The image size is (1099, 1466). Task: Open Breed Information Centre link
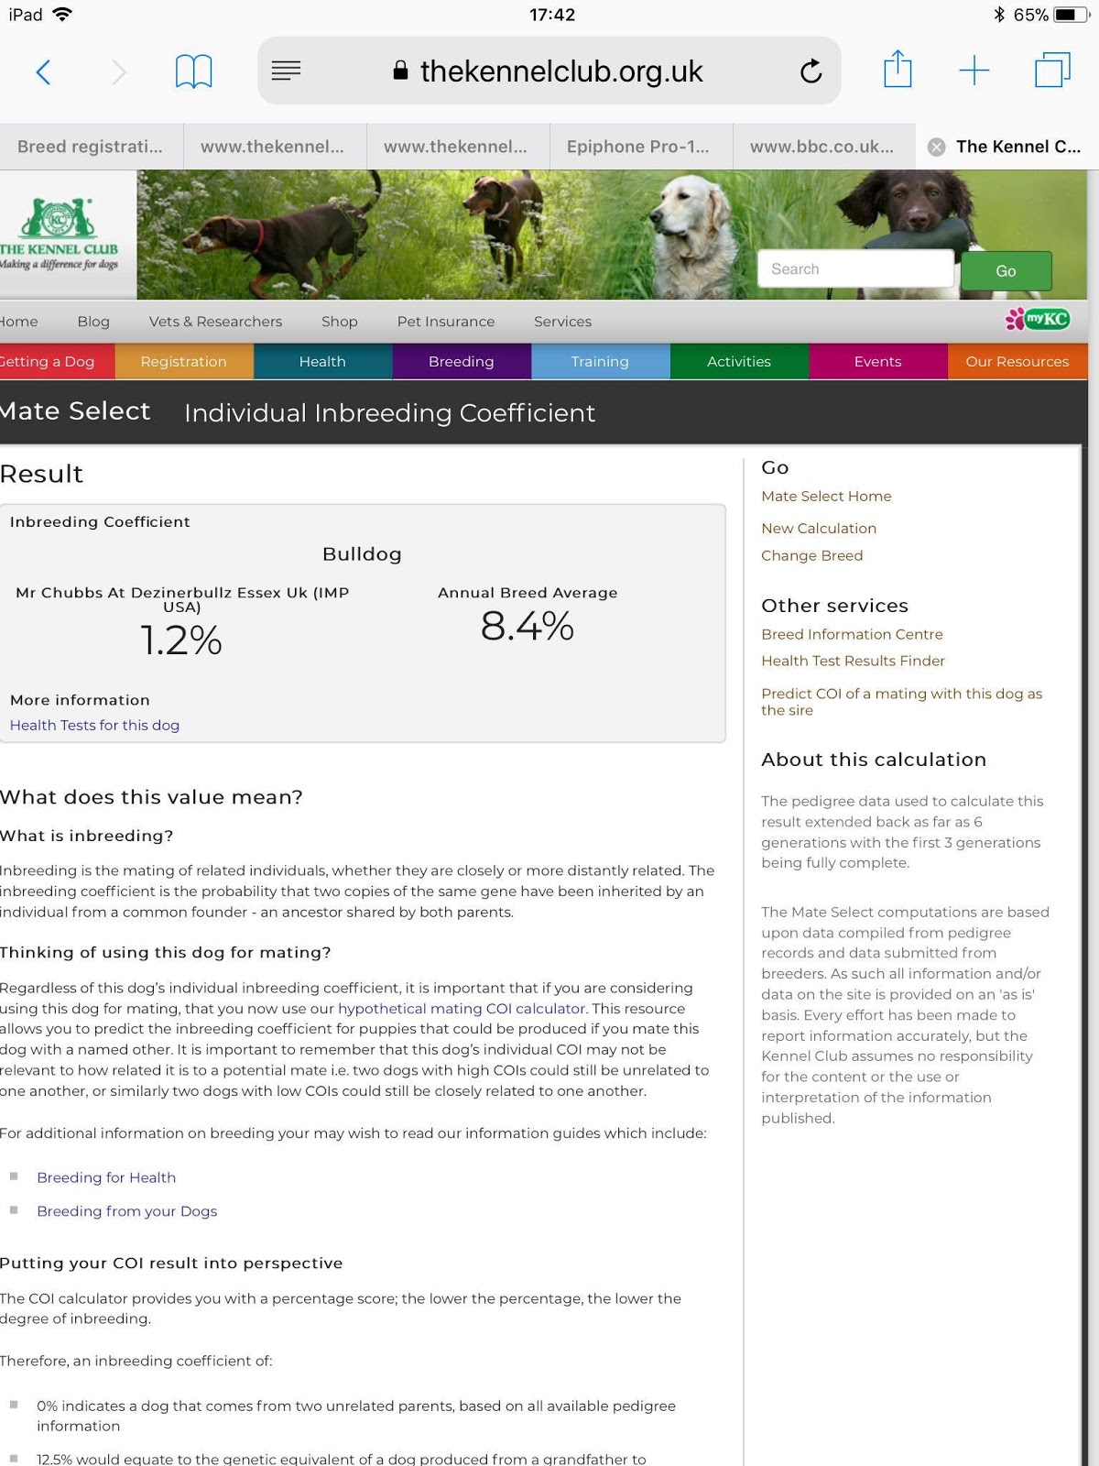tap(852, 634)
